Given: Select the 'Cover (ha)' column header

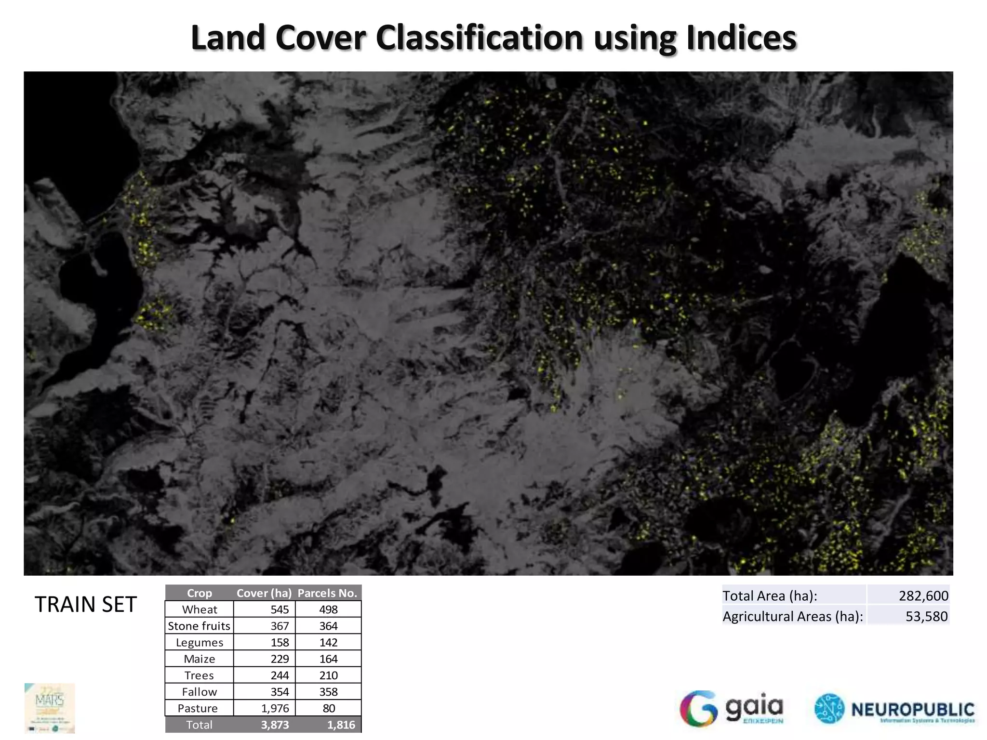Looking at the screenshot, I should click(264, 593).
